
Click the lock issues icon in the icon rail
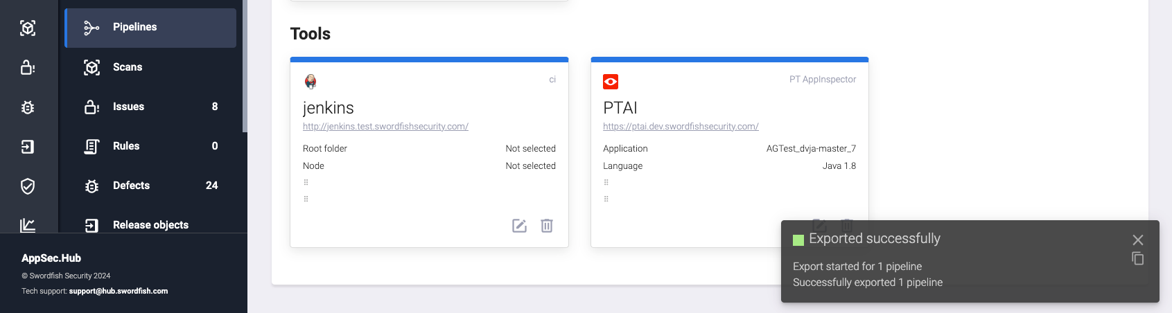[x=28, y=67]
